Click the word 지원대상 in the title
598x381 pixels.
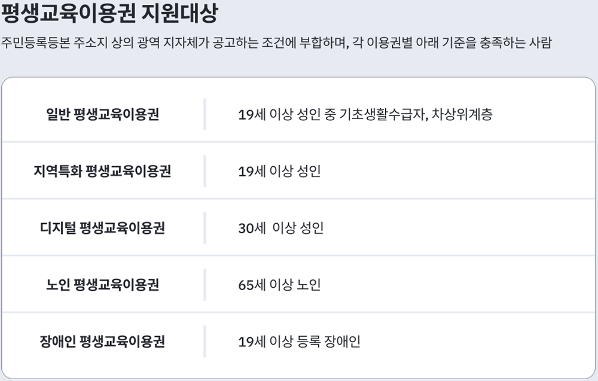pyautogui.click(x=179, y=13)
